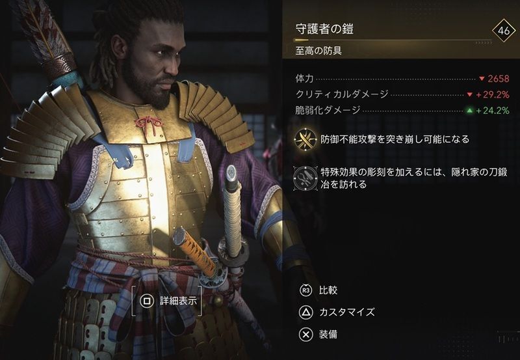520x360 pixels.
Task: Click the X equip button icon
Action: (305, 335)
